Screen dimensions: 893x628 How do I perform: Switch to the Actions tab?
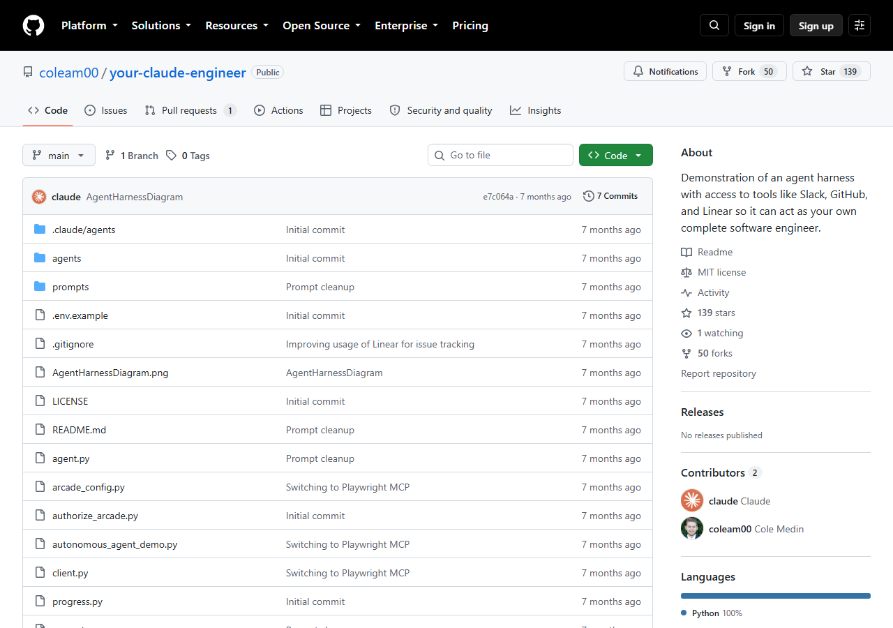(x=278, y=110)
